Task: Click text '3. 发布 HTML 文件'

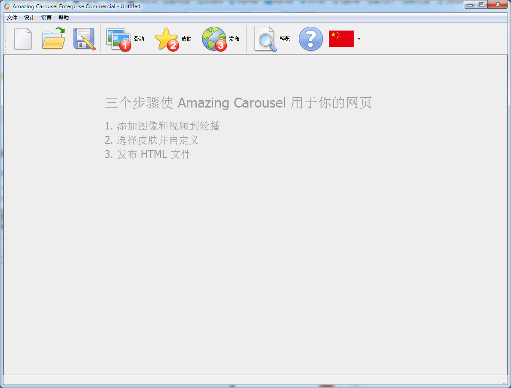Action: pyautogui.click(x=148, y=154)
